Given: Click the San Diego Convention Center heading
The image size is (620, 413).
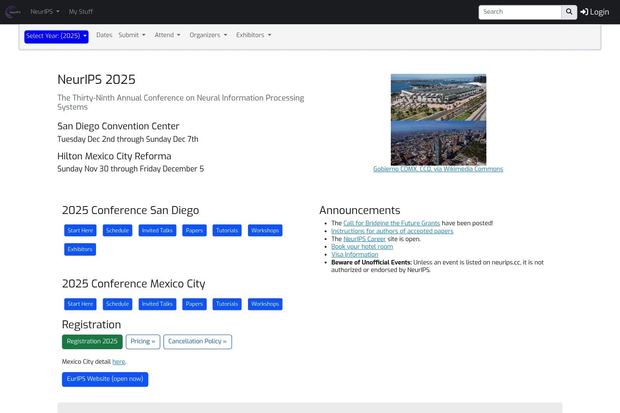Looking at the screenshot, I should [x=118, y=126].
